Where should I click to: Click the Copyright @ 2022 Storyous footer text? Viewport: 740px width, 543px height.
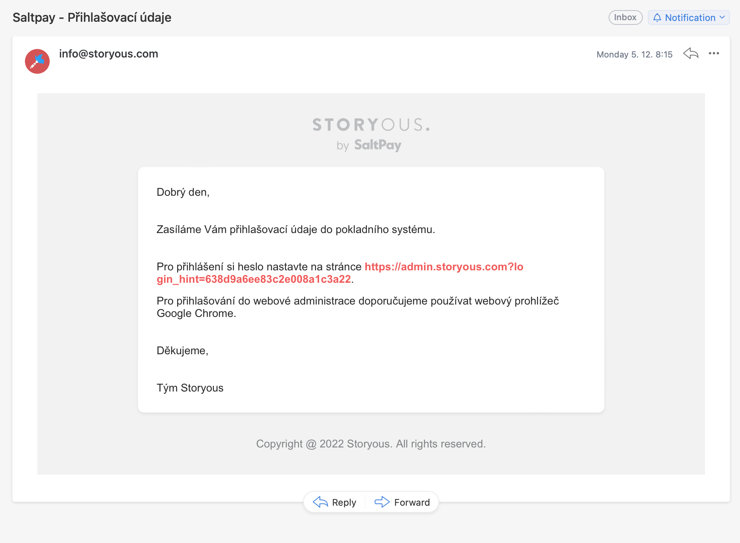371,444
